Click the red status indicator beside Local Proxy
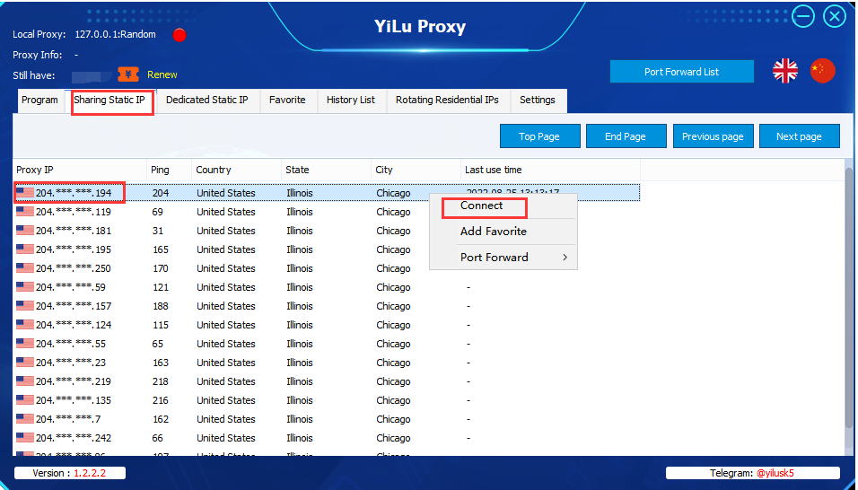The width and height of the screenshot is (858, 490). click(x=179, y=35)
